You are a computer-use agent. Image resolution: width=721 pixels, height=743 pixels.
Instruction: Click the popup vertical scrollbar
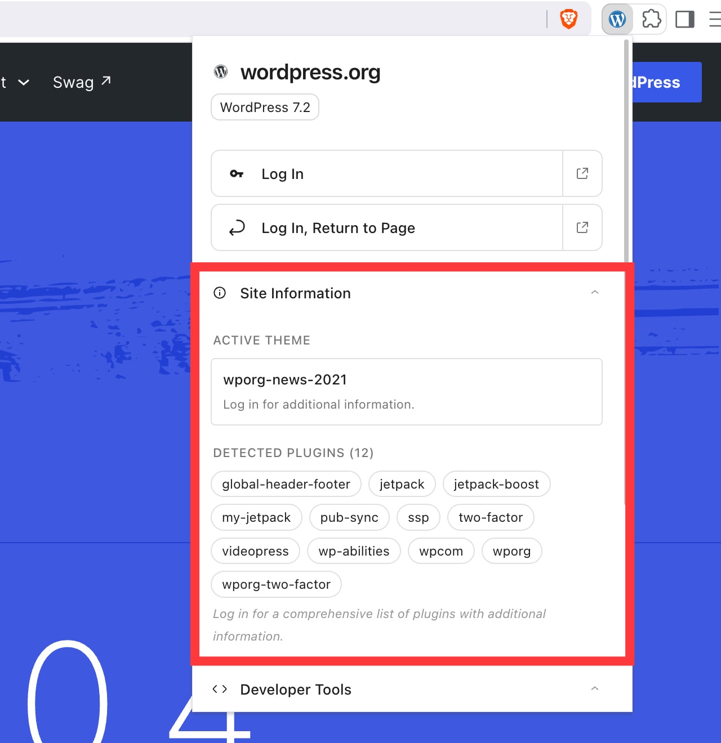[x=626, y=152]
